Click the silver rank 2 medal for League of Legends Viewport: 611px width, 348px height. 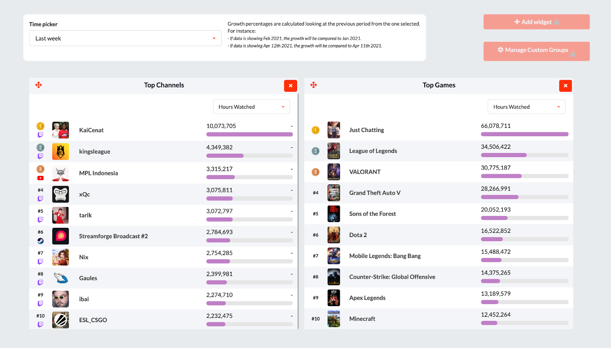pyautogui.click(x=315, y=151)
